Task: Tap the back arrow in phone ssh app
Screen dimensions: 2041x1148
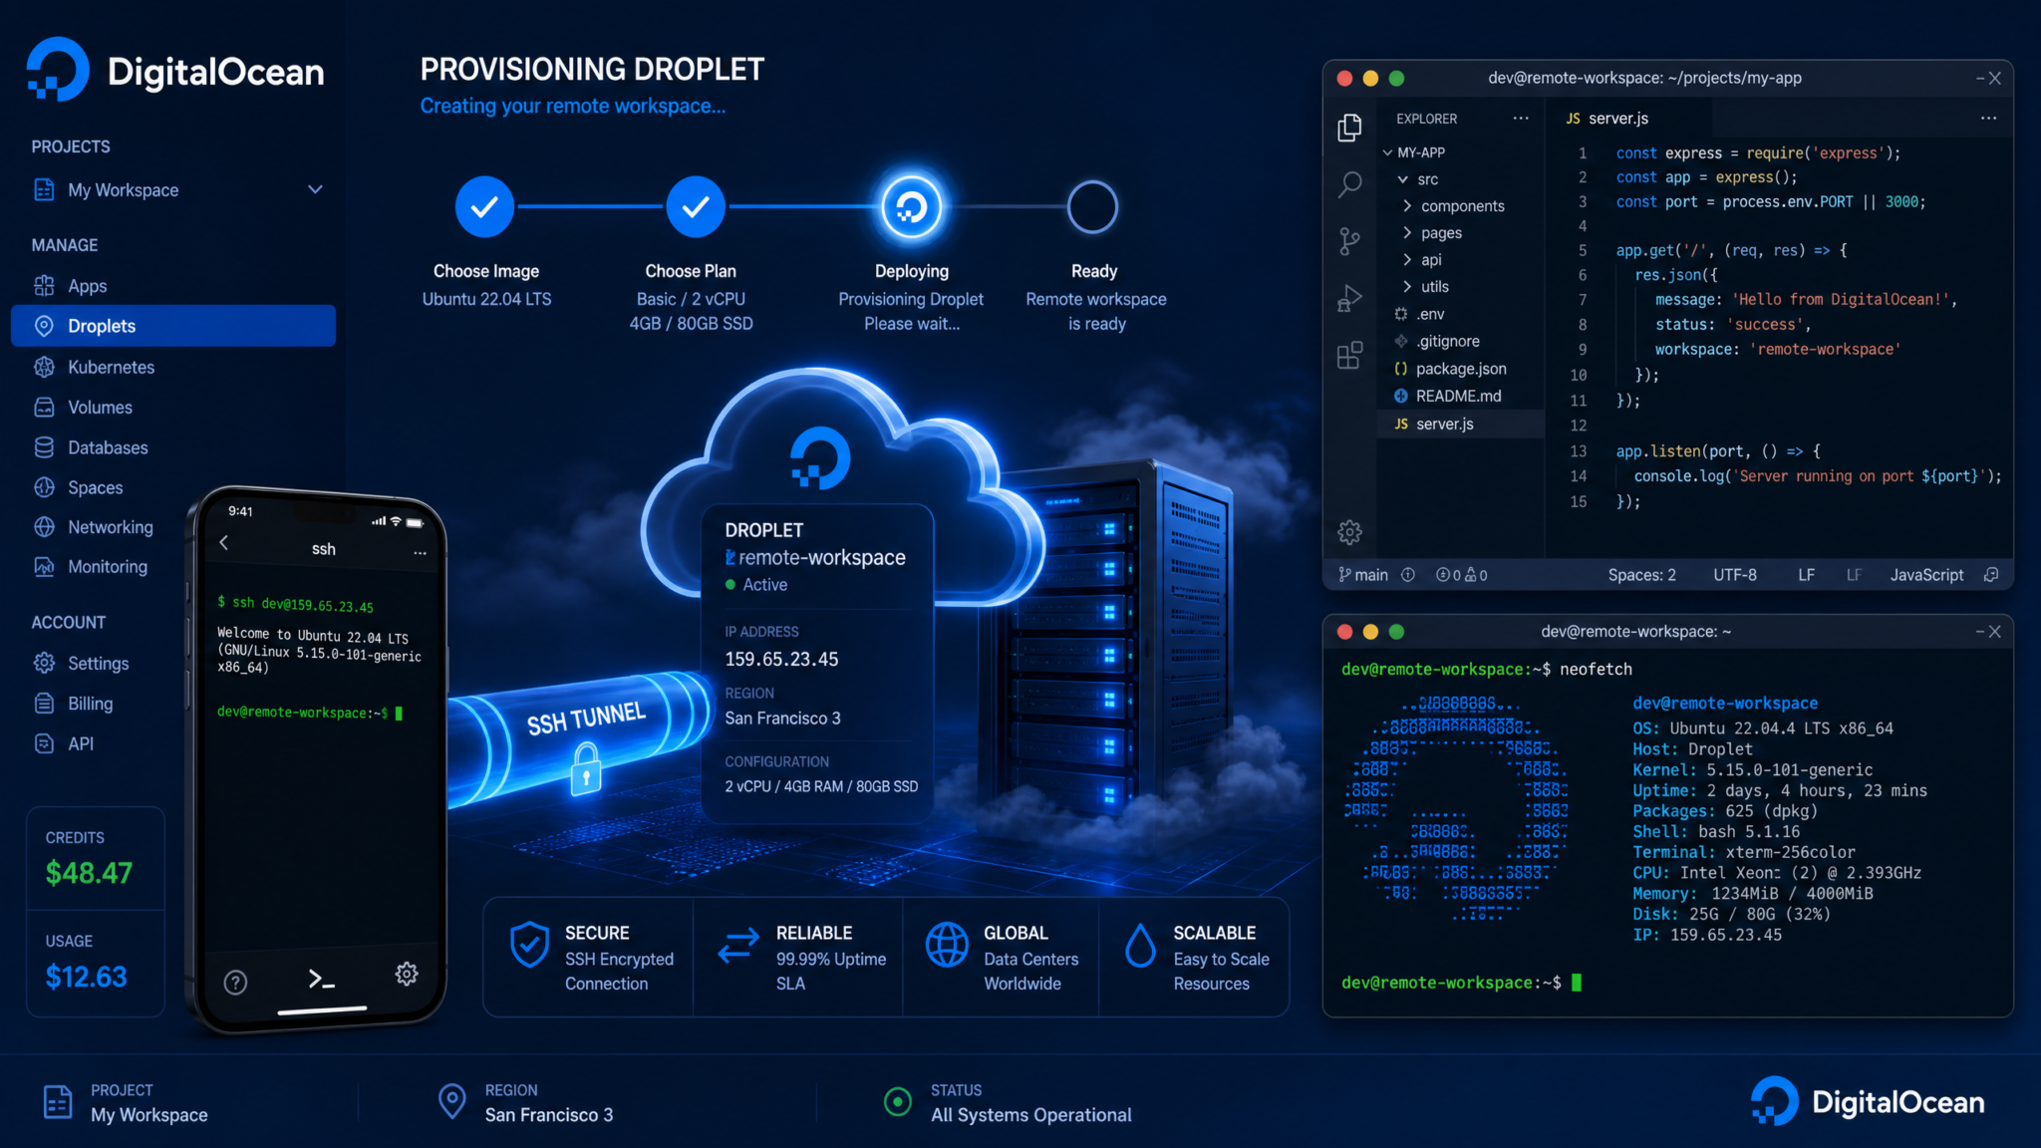Action: pos(224,542)
